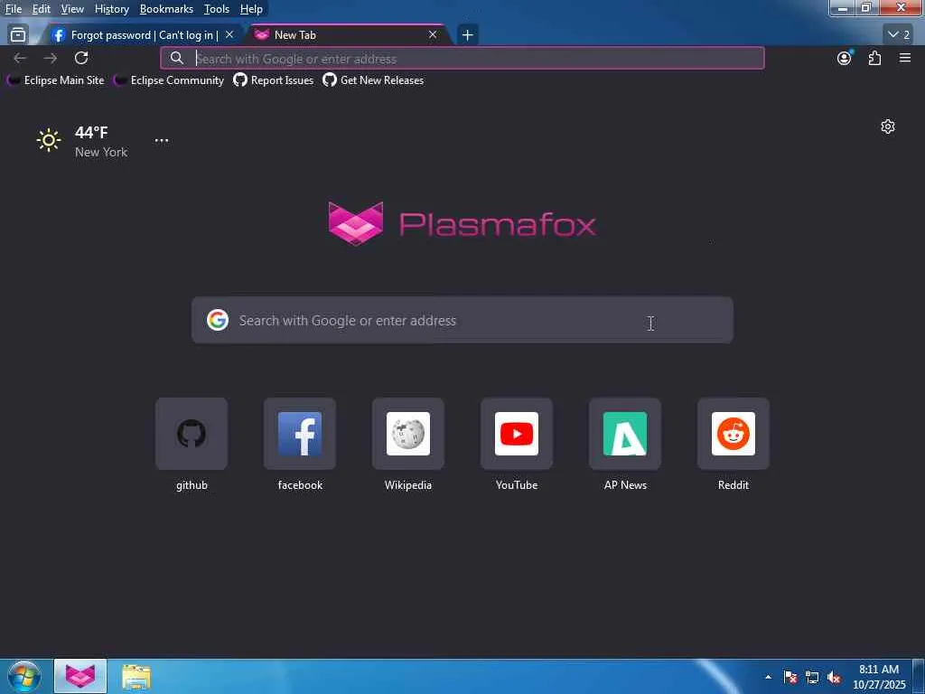This screenshot has height=694, width=925.
Task: Click the Google logo in the search box
Action: (218, 320)
